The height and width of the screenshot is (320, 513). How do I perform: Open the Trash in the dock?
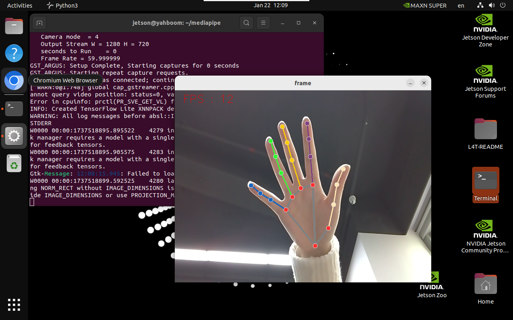[14, 164]
